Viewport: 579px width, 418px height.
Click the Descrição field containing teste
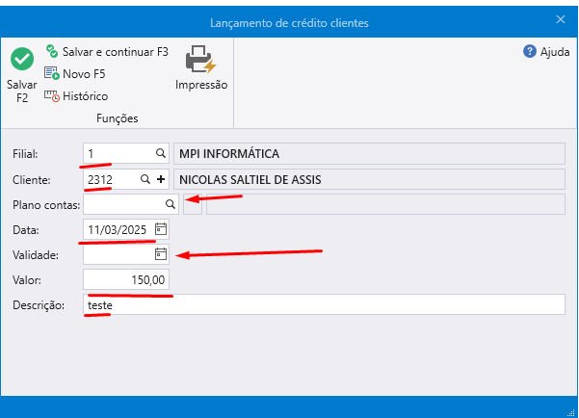point(324,304)
